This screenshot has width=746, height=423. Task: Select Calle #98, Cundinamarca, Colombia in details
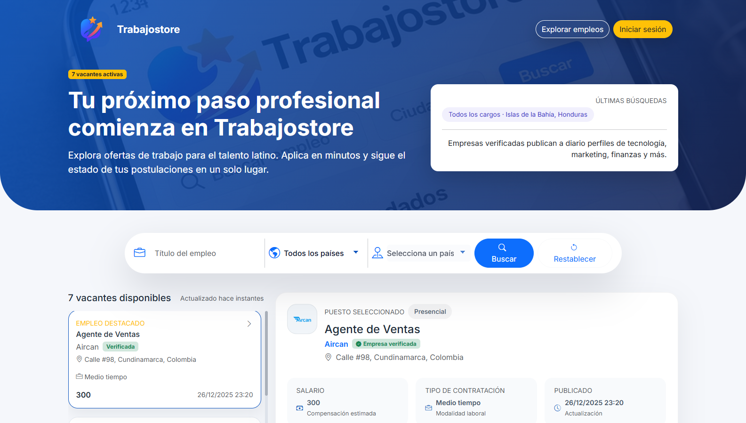pos(400,357)
